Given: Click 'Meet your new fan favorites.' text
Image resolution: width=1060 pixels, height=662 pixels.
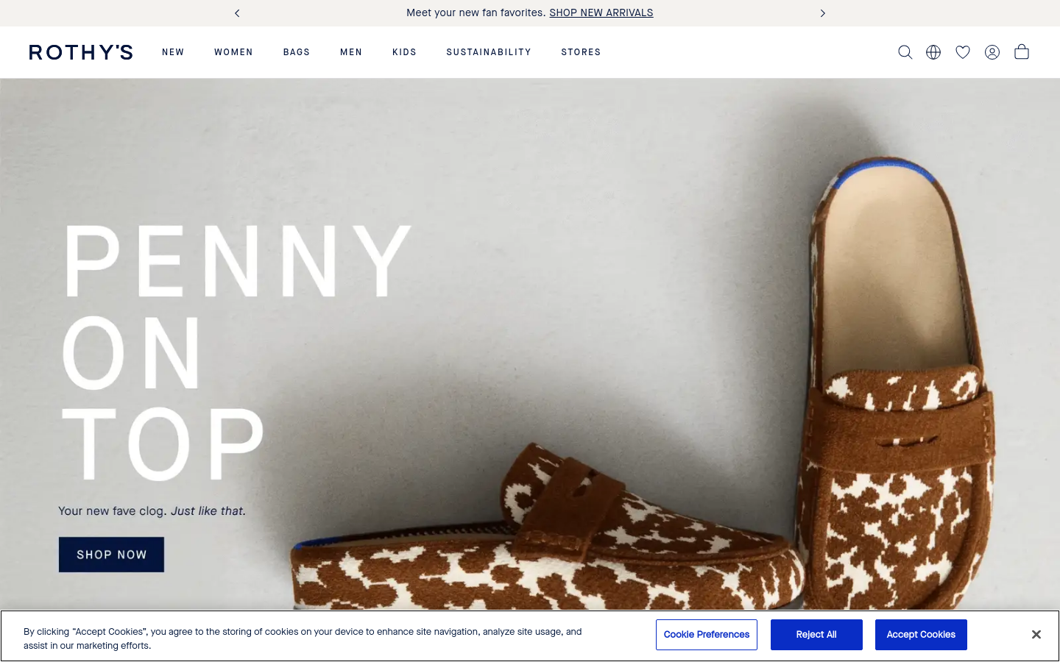Looking at the screenshot, I should (x=476, y=13).
